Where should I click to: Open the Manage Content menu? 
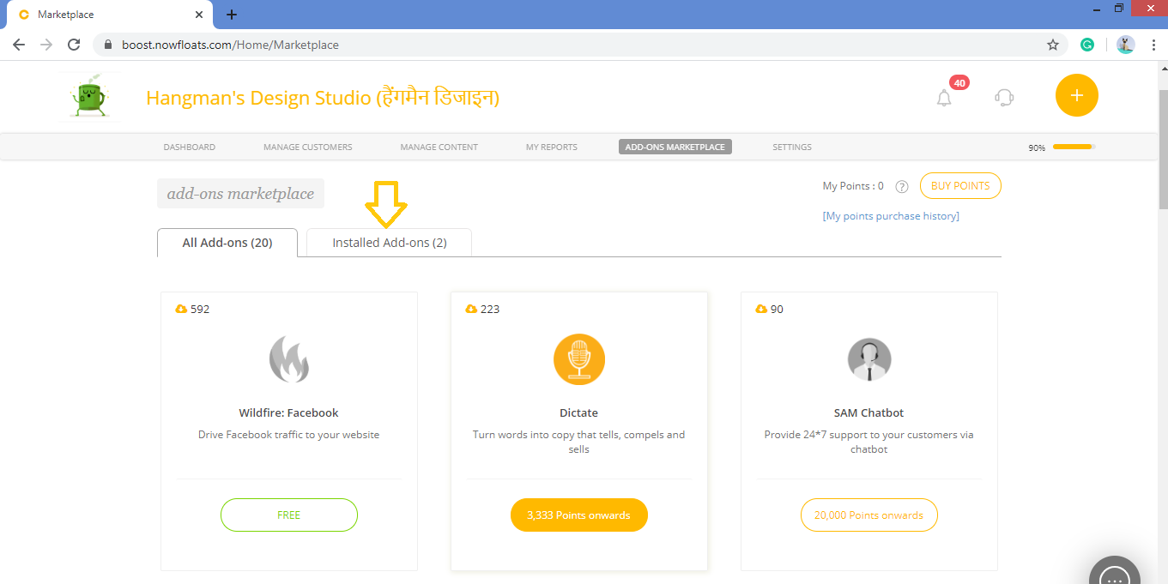coord(439,148)
